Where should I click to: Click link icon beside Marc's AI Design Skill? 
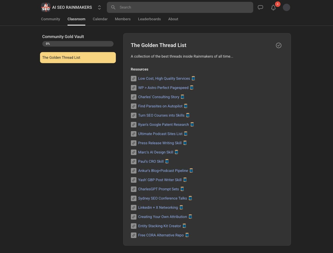(133, 152)
